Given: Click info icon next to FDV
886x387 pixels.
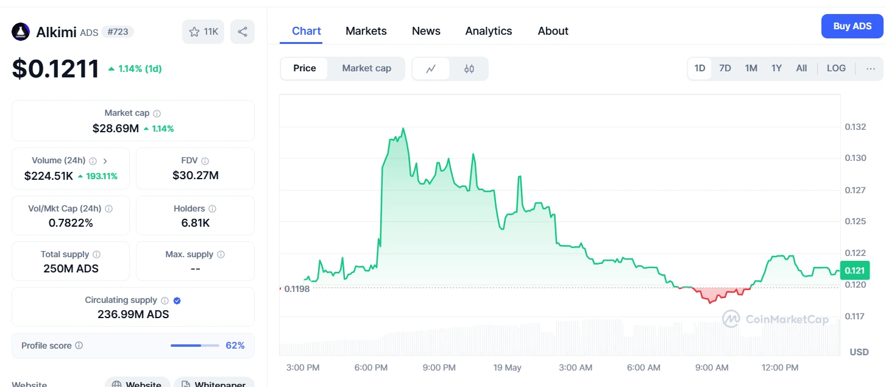Looking at the screenshot, I should click(205, 161).
